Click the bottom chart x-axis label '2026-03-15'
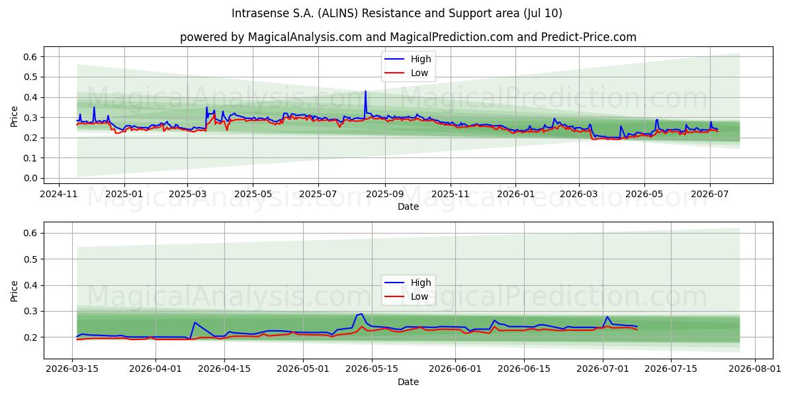The width and height of the screenshot is (794, 397). pos(72,370)
